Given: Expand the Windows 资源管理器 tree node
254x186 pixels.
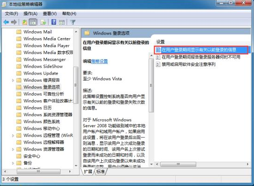Looking at the screenshot, I should [13, 149].
